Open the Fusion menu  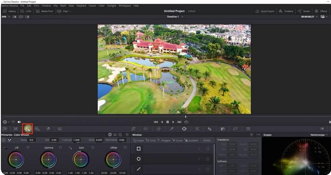coord(92,6)
